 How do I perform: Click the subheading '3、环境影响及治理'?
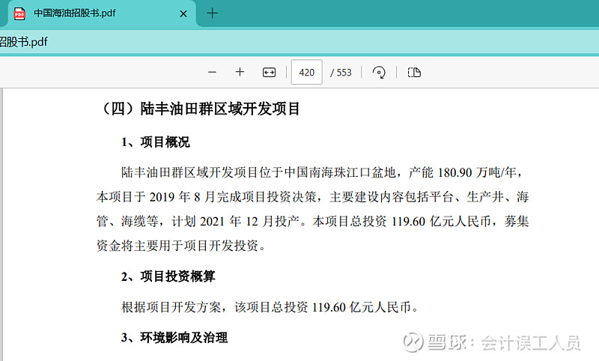[x=174, y=338]
